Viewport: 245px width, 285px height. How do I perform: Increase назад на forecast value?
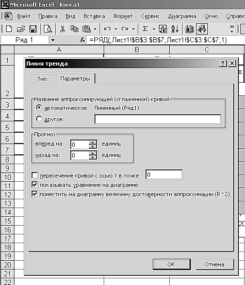(x=93, y=153)
